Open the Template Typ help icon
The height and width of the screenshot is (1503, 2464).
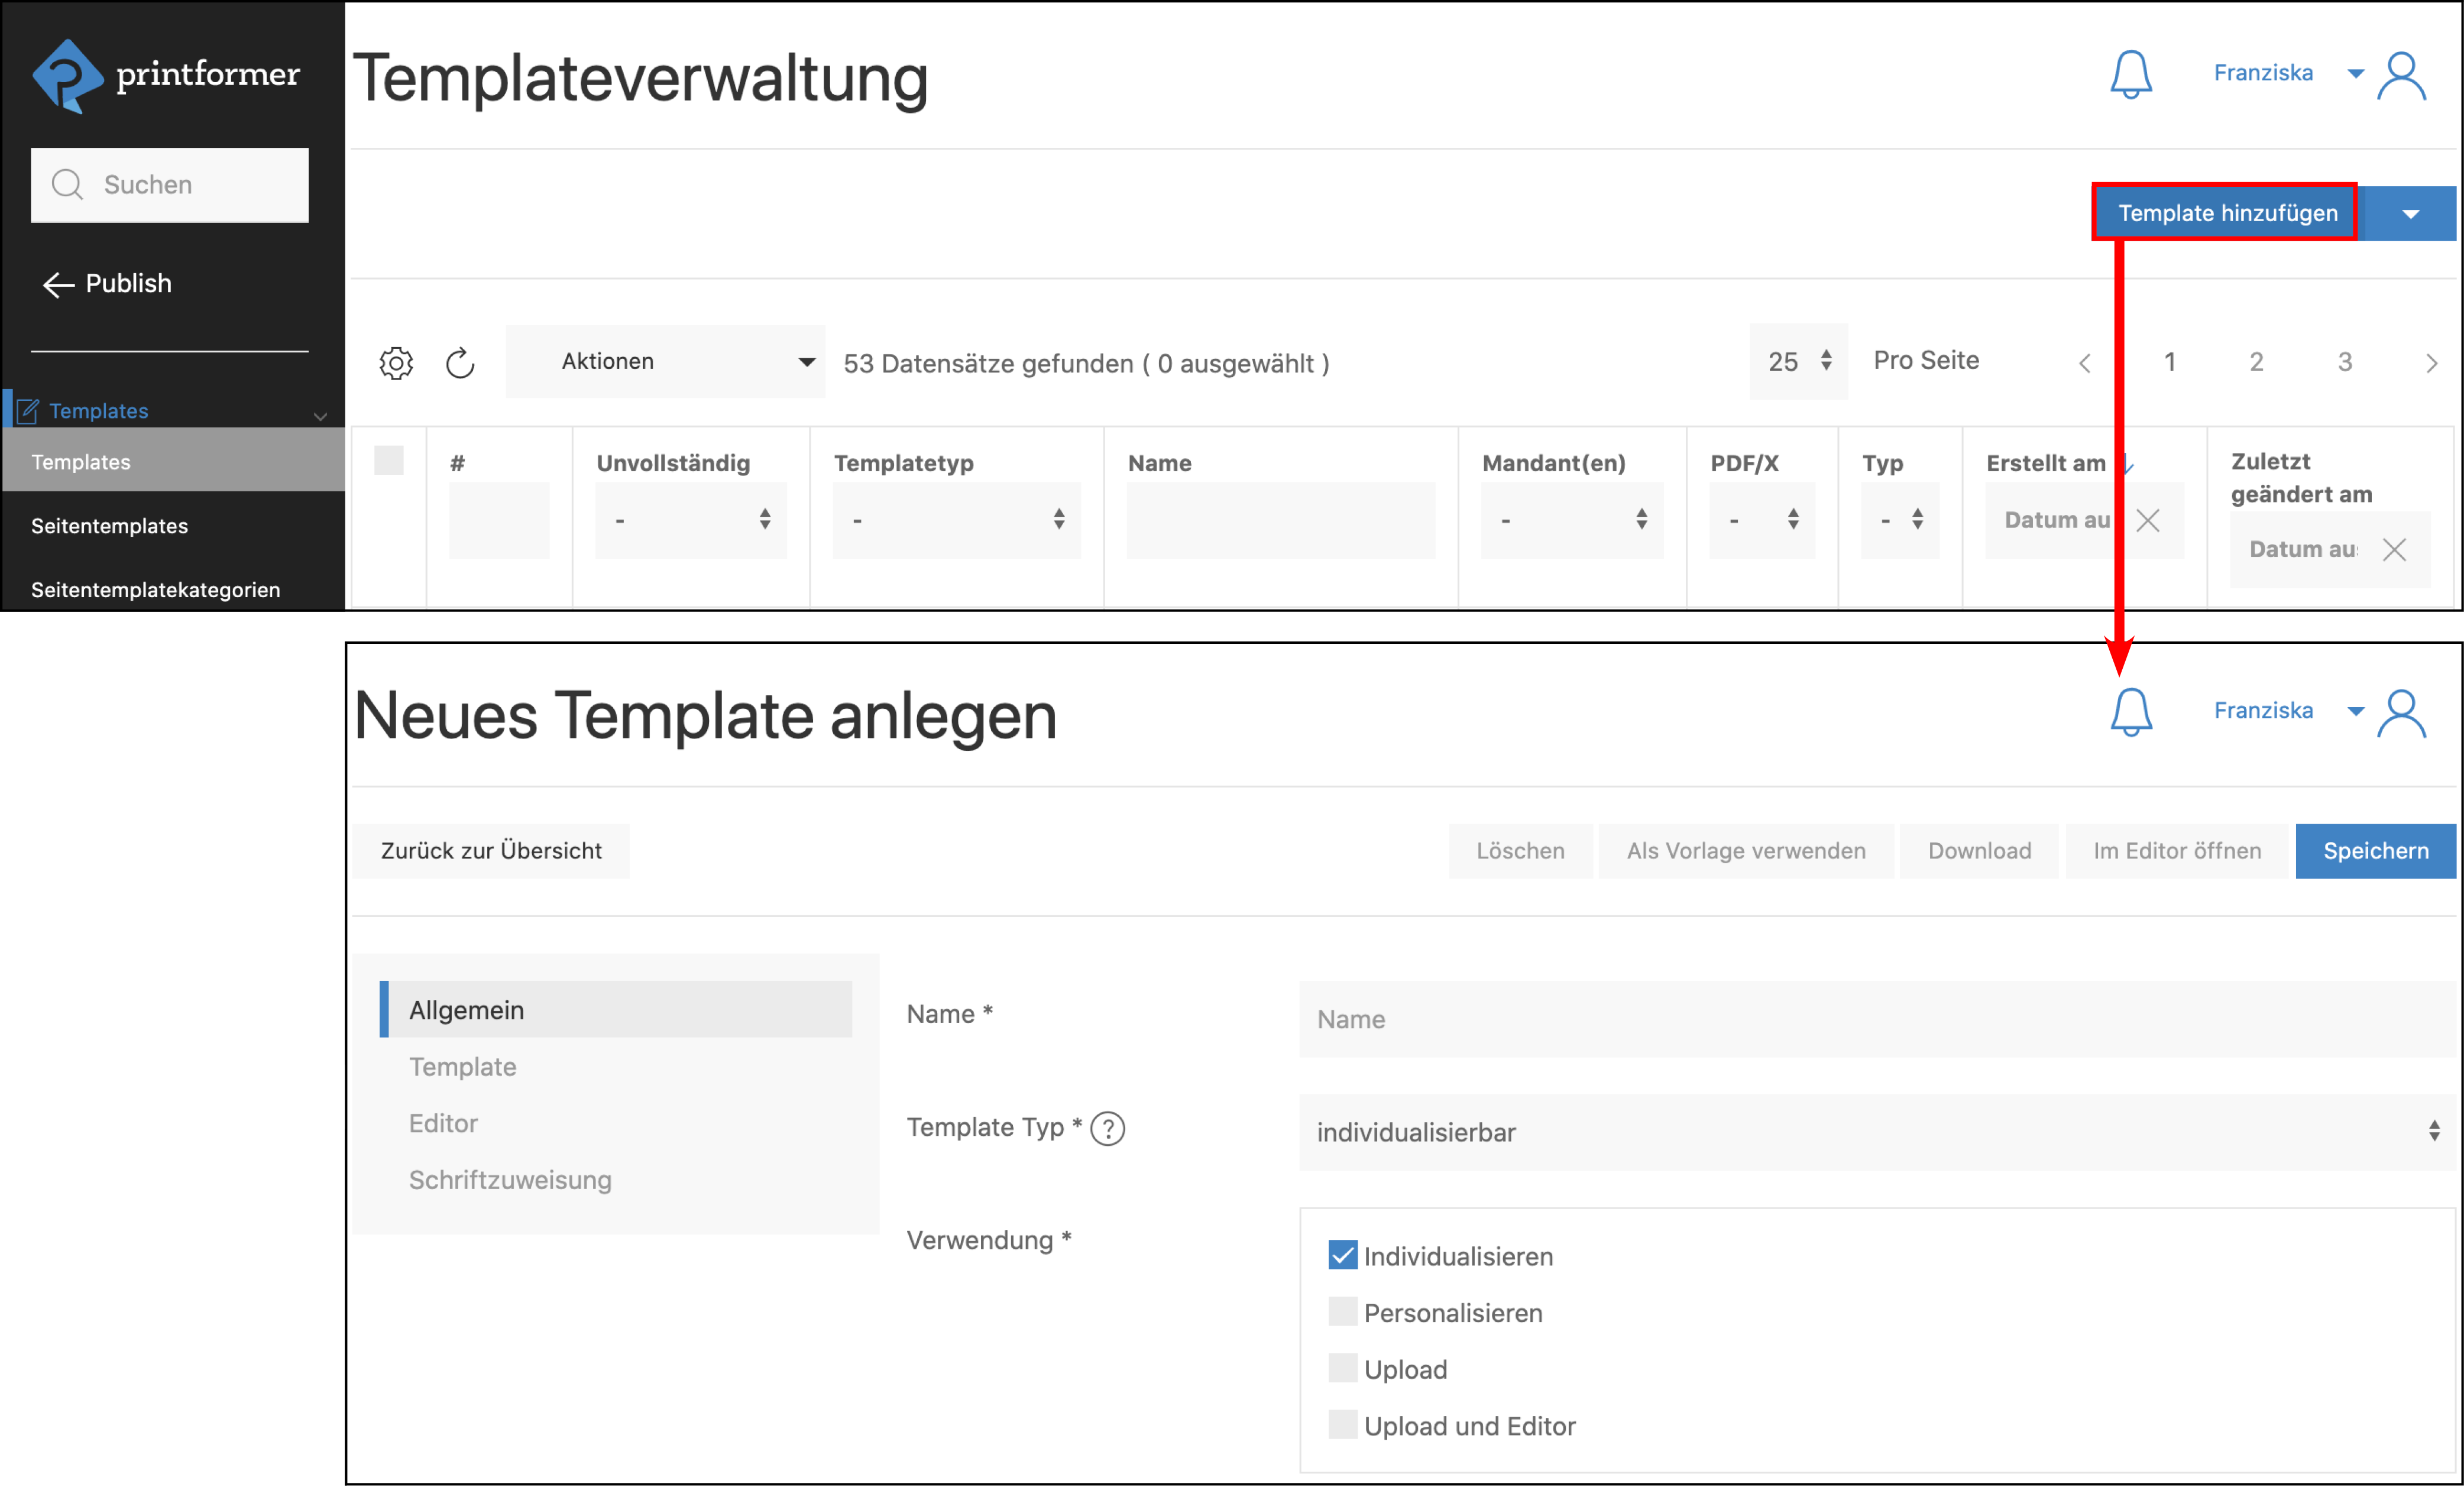(x=1108, y=1128)
